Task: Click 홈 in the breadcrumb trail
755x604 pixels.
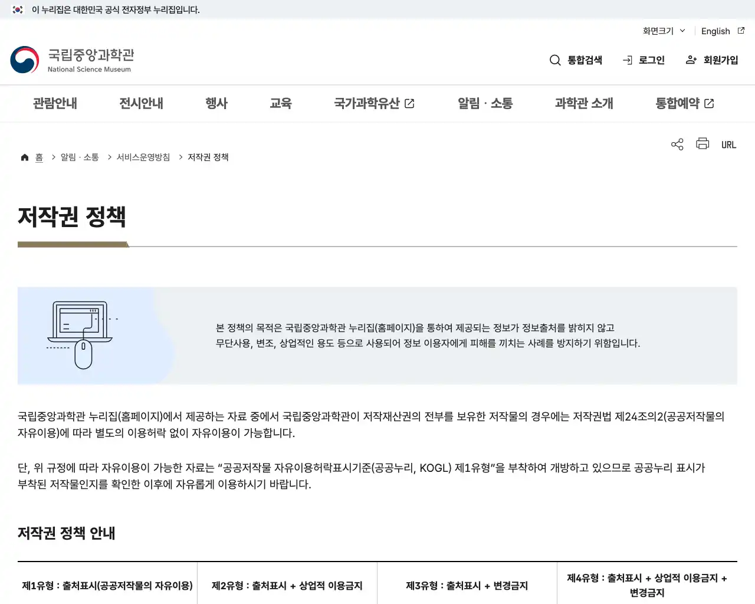Action: tap(39, 157)
